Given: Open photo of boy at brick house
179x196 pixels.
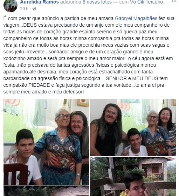Looking at the screenshot, I should pyautogui.click(x=133, y=176).
